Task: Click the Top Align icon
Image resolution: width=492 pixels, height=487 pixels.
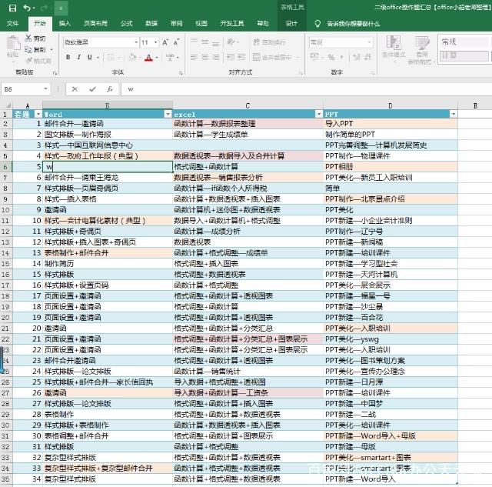Action: pos(194,42)
